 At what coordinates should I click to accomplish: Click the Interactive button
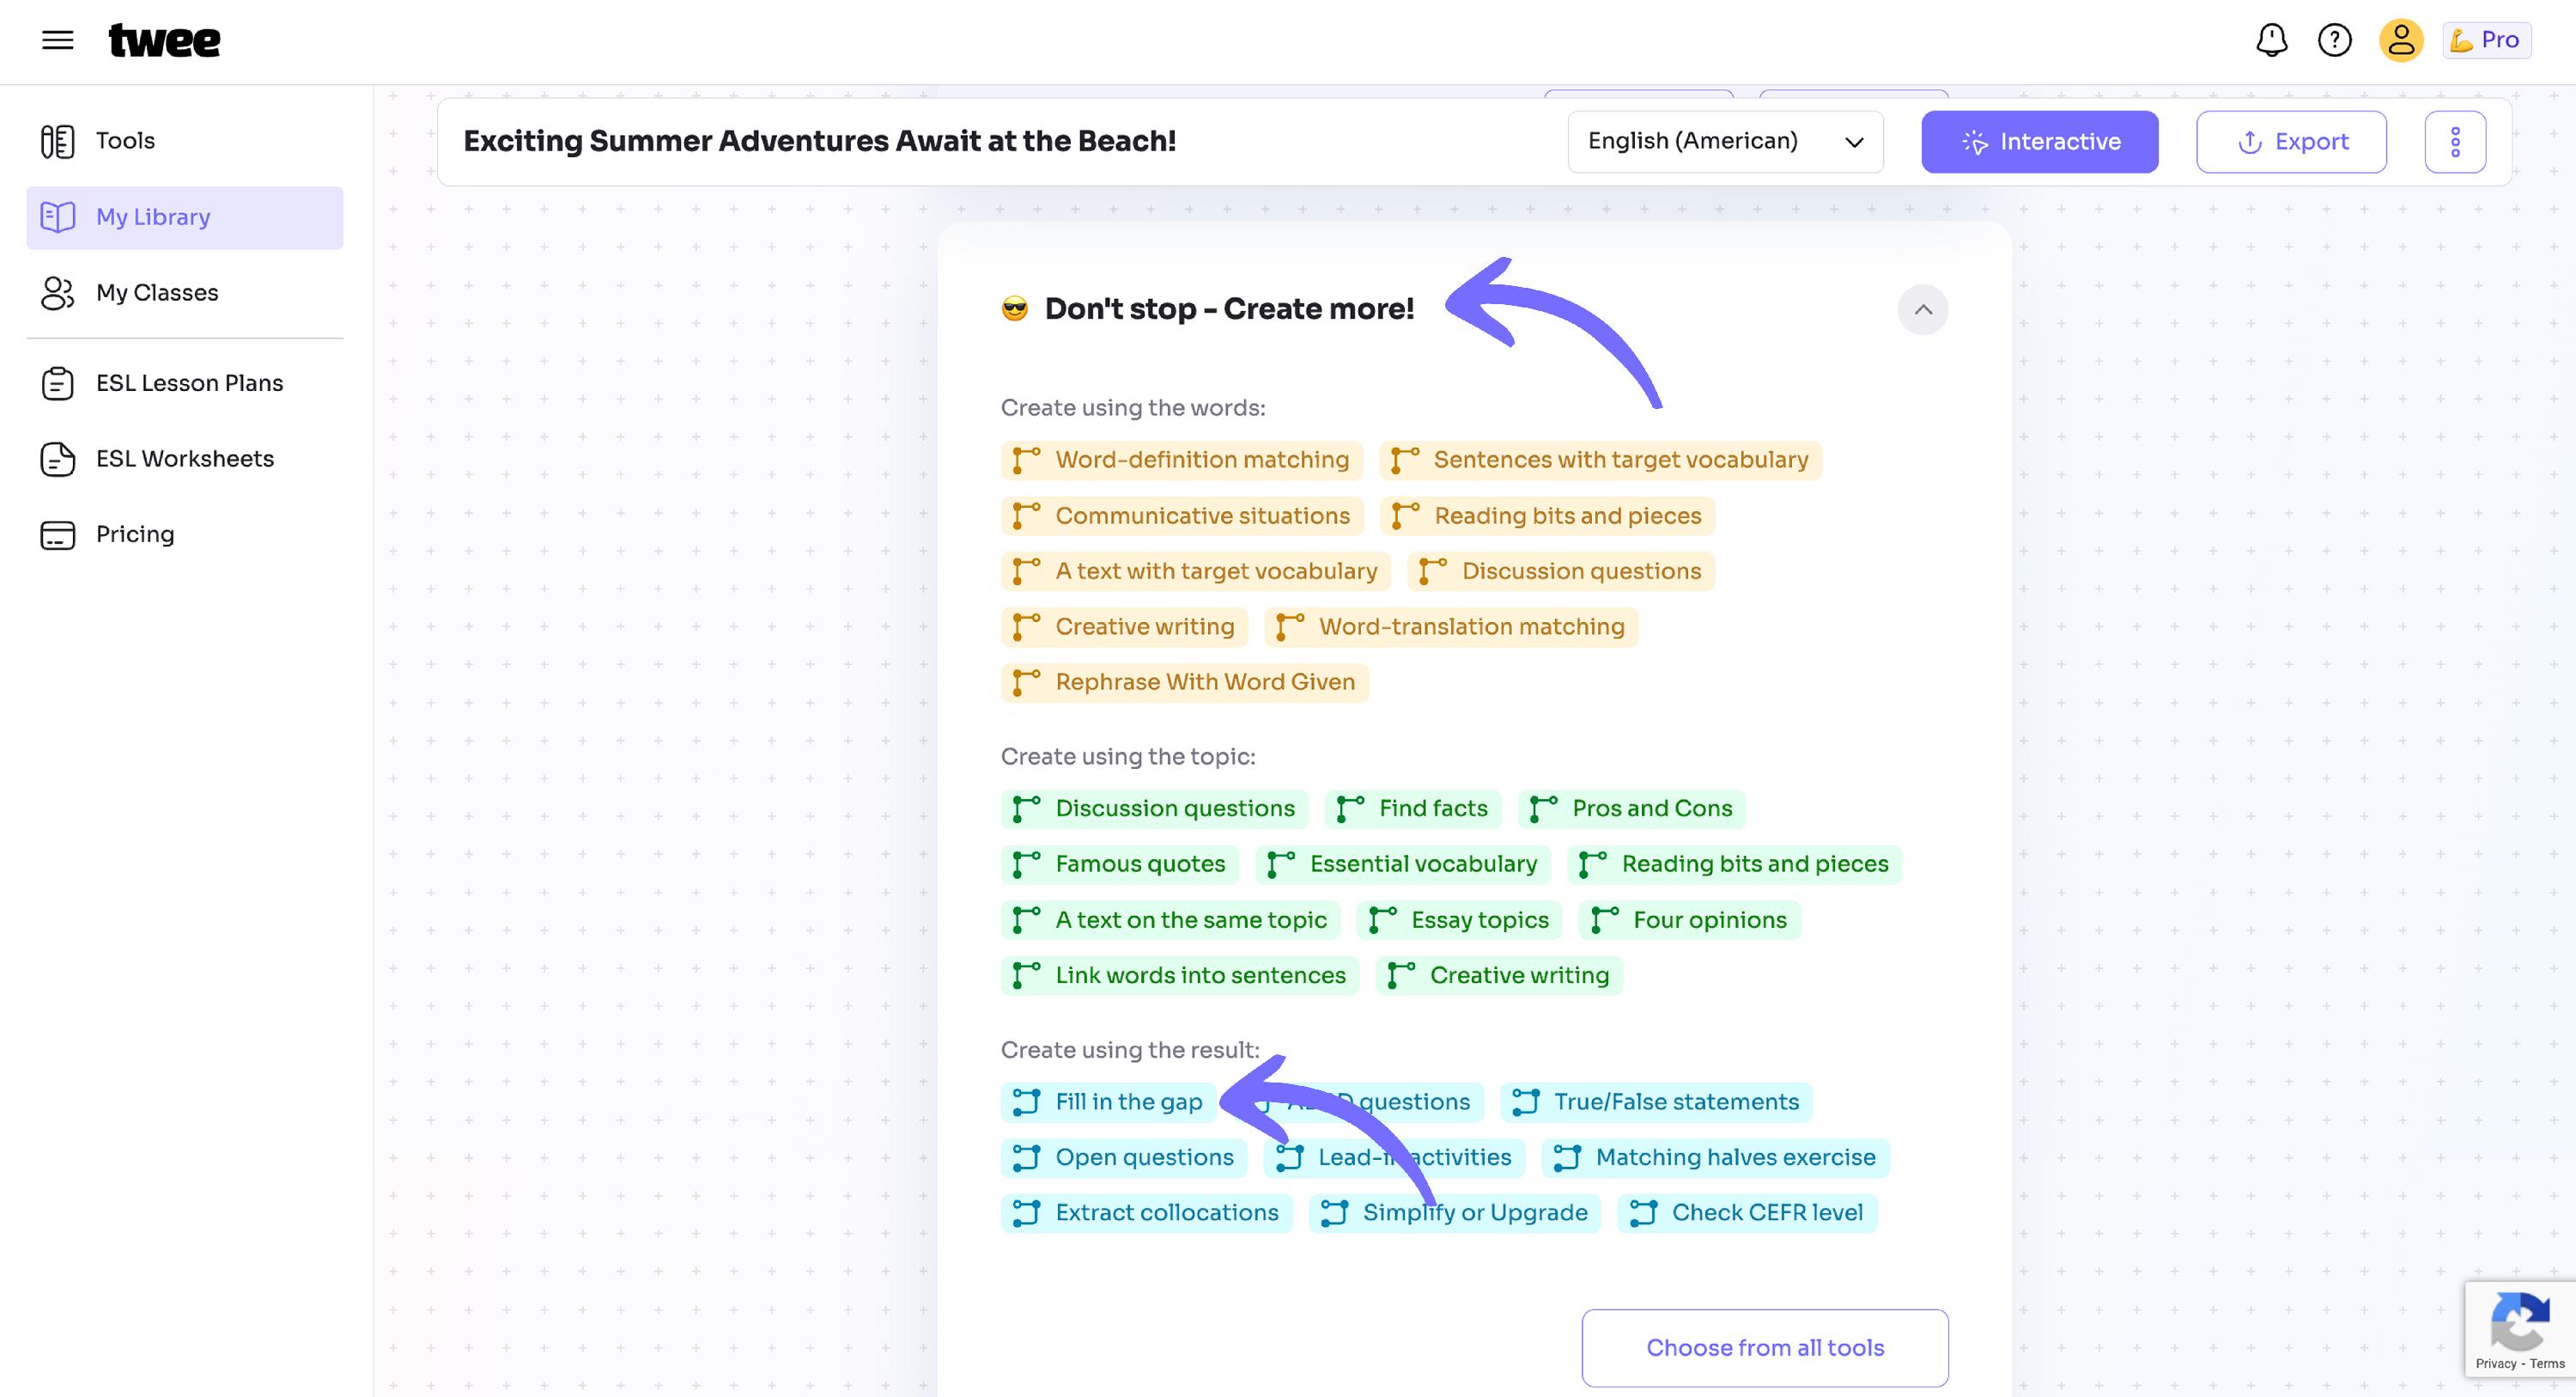click(x=2039, y=142)
